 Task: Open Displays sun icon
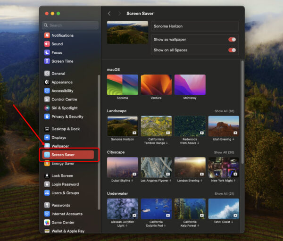click(47, 138)
